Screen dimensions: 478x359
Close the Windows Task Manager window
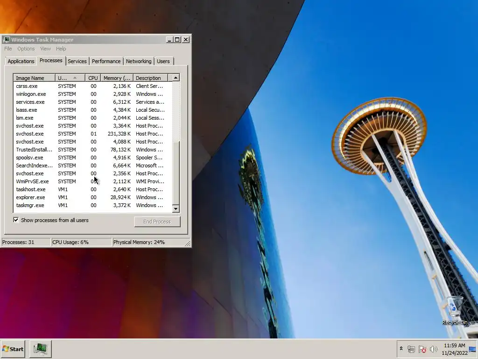(186, 40)
